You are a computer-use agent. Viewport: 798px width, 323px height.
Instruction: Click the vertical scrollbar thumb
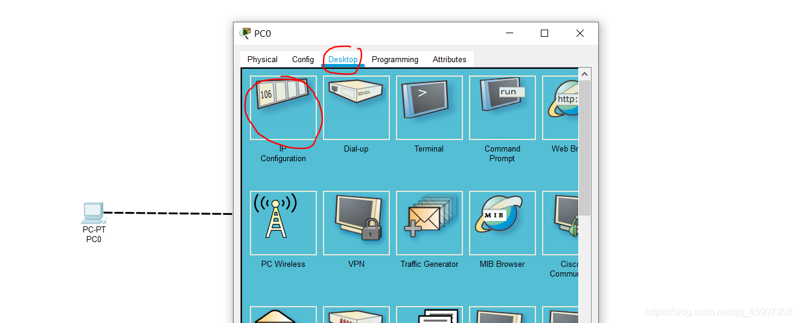click(x=584, y=148)
